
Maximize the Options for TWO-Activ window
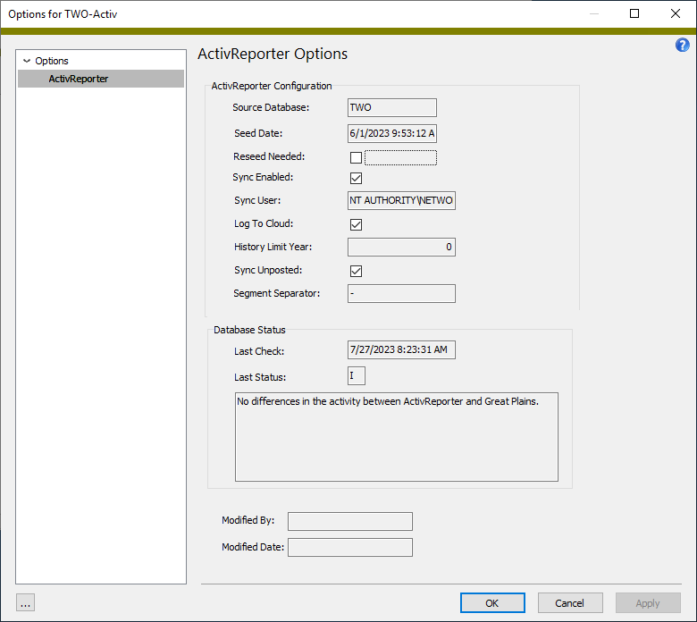pyautogui.click(x=634, y=13)
